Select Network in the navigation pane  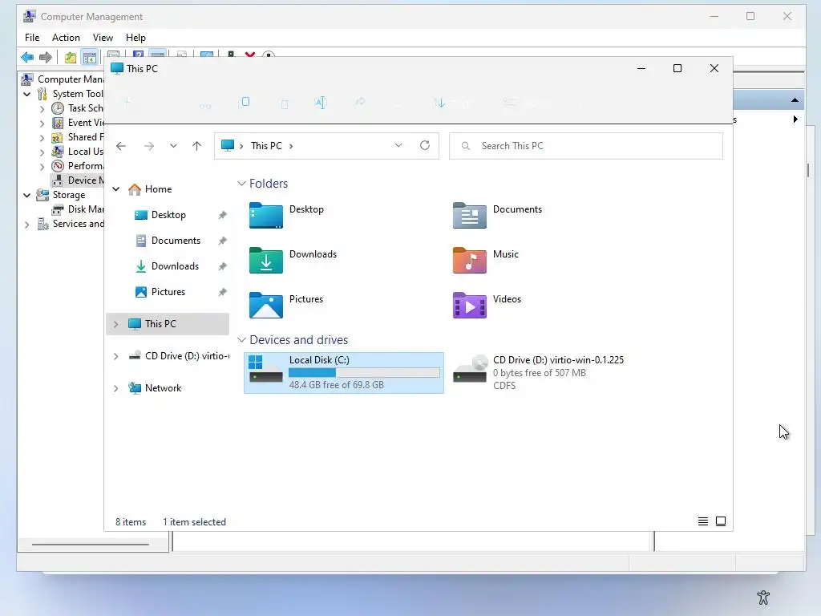point(163,388)
